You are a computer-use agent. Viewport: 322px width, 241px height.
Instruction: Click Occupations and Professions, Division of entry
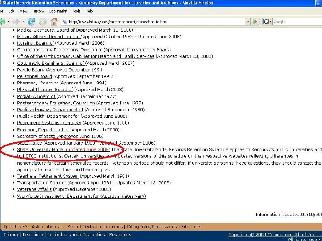(93, 50)
